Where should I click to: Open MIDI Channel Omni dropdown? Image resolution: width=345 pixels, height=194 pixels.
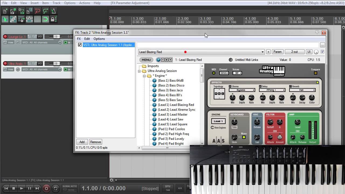click(x=224, y=73)
